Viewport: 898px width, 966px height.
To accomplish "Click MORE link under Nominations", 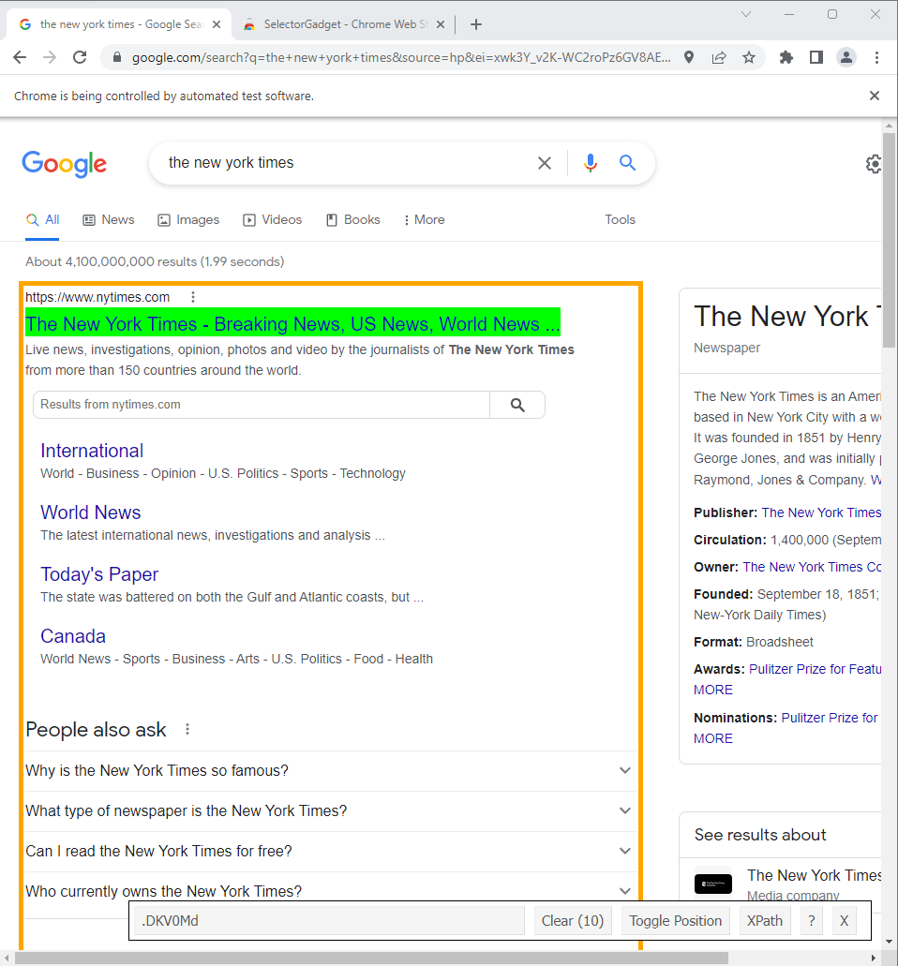I will pos(713,738).
